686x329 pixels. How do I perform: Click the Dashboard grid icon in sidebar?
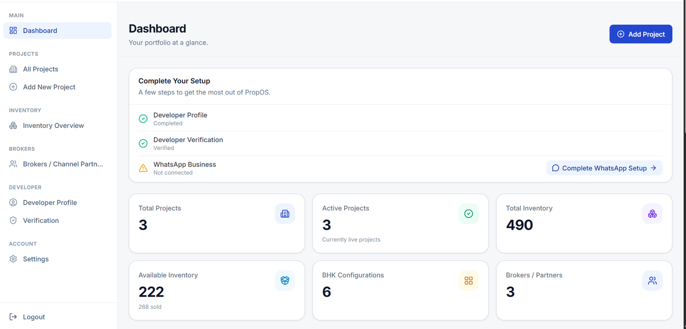pos(13,30)
